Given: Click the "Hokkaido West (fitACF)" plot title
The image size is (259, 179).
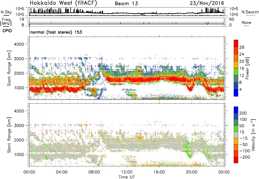Looking at the screenshot, I should (63, 3).
